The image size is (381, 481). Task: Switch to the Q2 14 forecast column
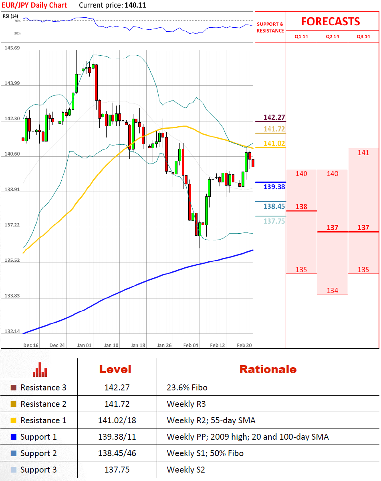332,36
